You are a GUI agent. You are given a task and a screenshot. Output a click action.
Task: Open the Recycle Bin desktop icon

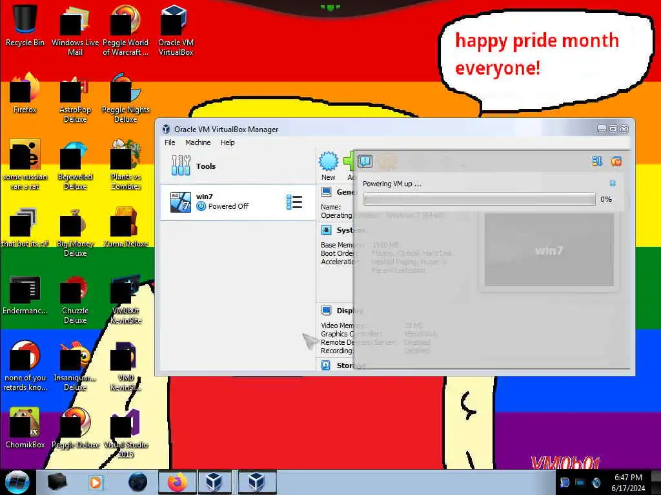[25, 25]
